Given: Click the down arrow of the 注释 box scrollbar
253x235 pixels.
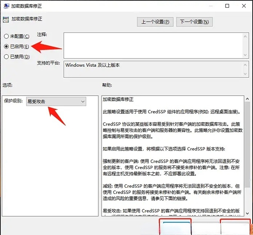Looking at the screenshot, I should click(245, 55).
